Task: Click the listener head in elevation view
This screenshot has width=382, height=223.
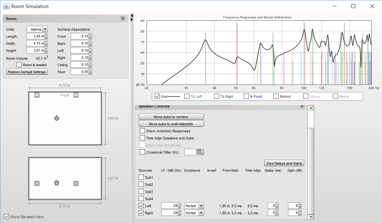Action: click(57, 183)
